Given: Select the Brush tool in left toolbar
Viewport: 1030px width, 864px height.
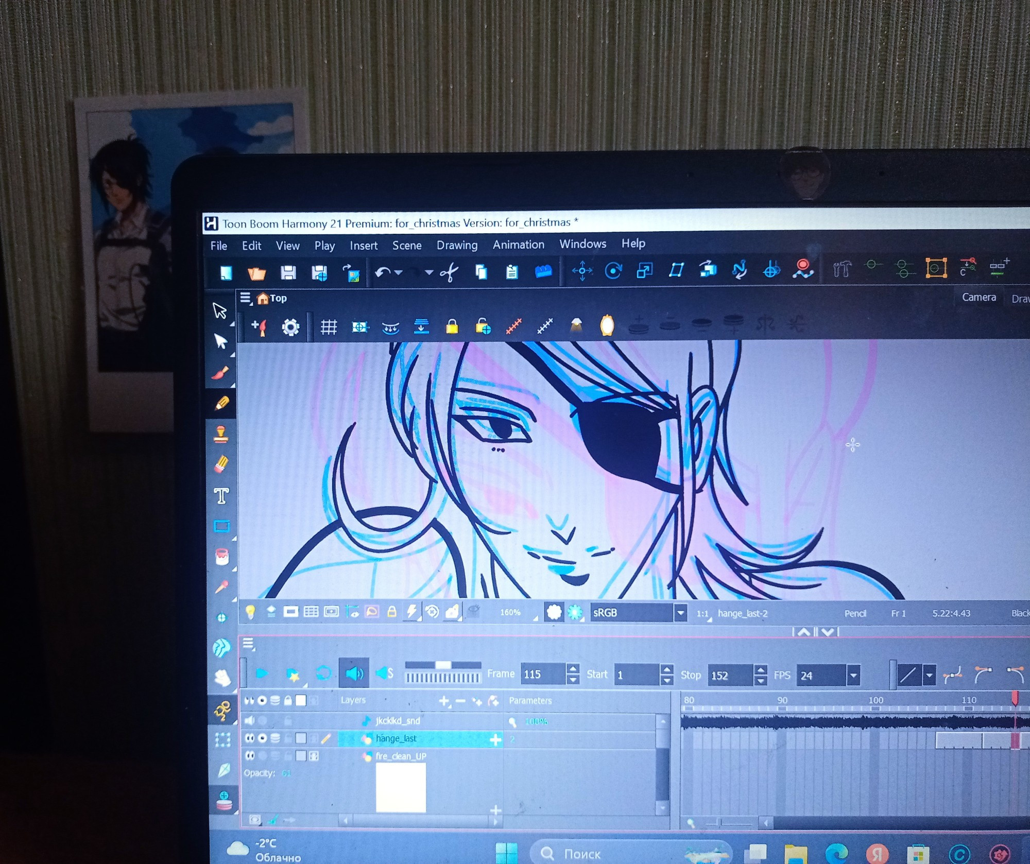Looking at the screenshot, I should 221,373.
